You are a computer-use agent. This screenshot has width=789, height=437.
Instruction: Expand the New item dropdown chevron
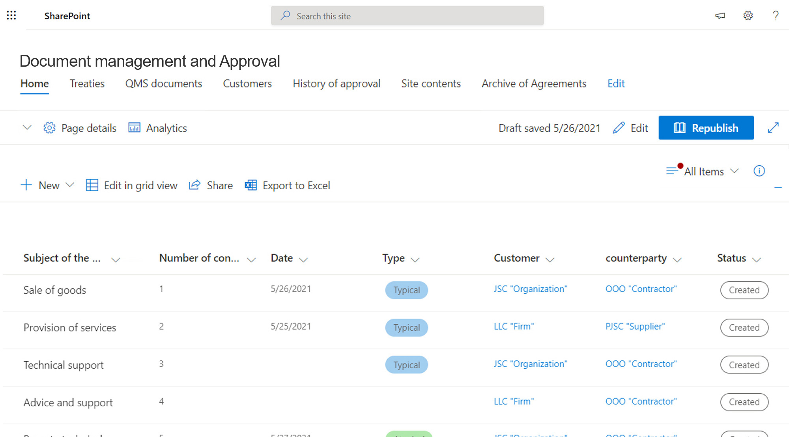[70, 185]
